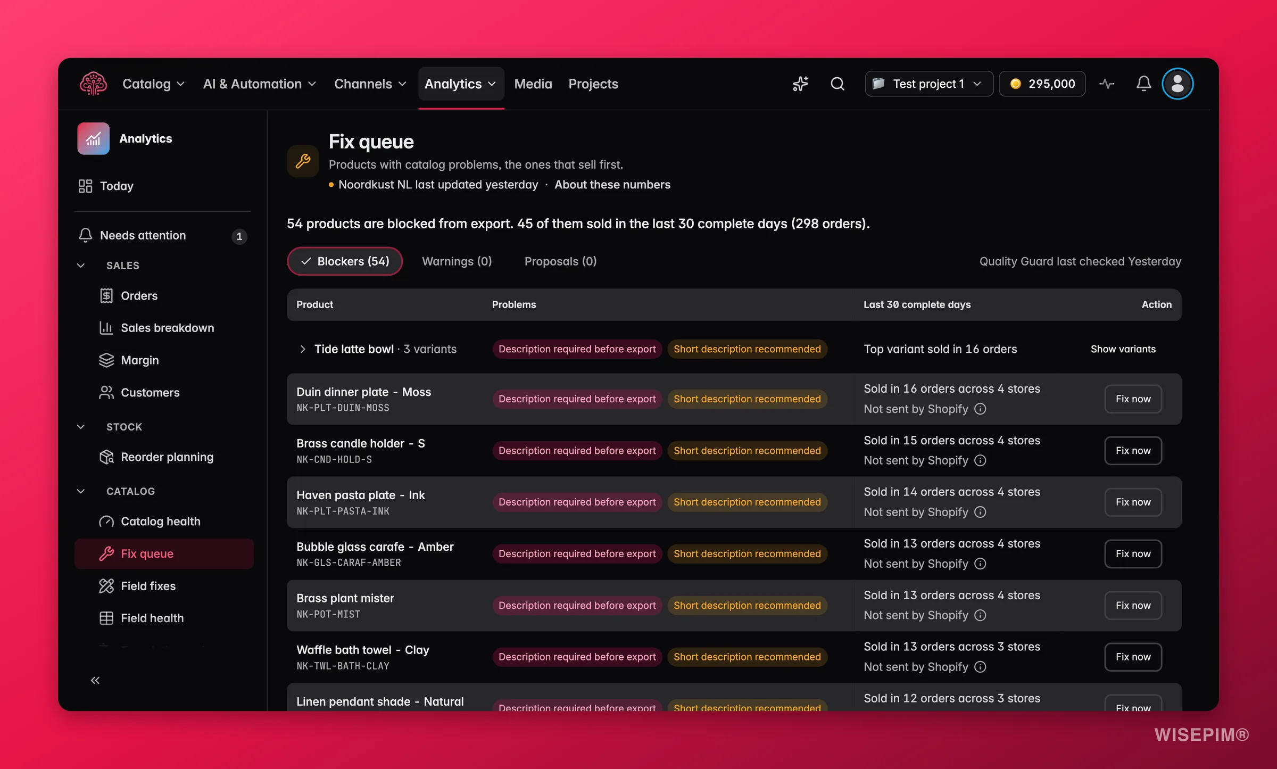
Task: Show info for Waffle bath towel Shopify note
Action: (x=980, y=667)
